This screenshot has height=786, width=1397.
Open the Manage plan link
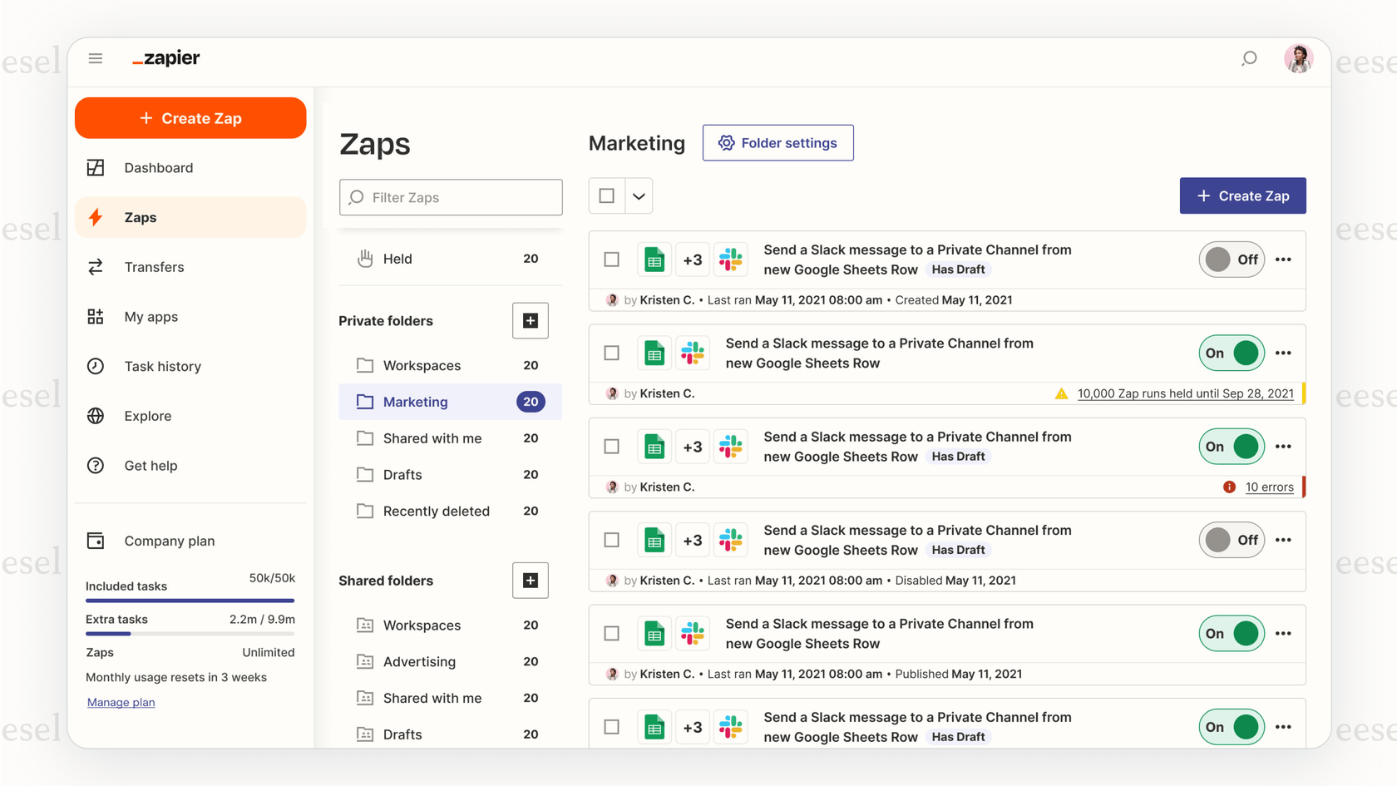tap(121, 702)
